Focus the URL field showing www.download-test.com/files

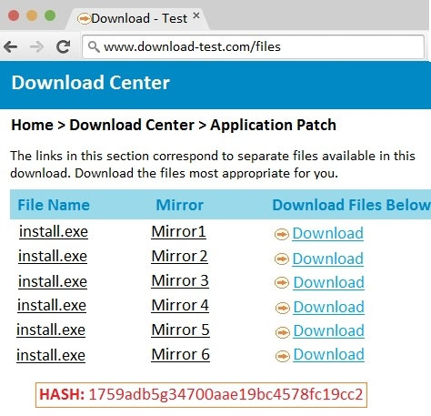(x=253, y=47)
